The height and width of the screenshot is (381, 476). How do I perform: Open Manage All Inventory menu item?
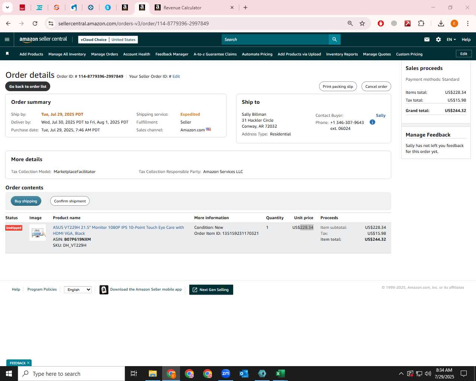click(x=67, y=54)
